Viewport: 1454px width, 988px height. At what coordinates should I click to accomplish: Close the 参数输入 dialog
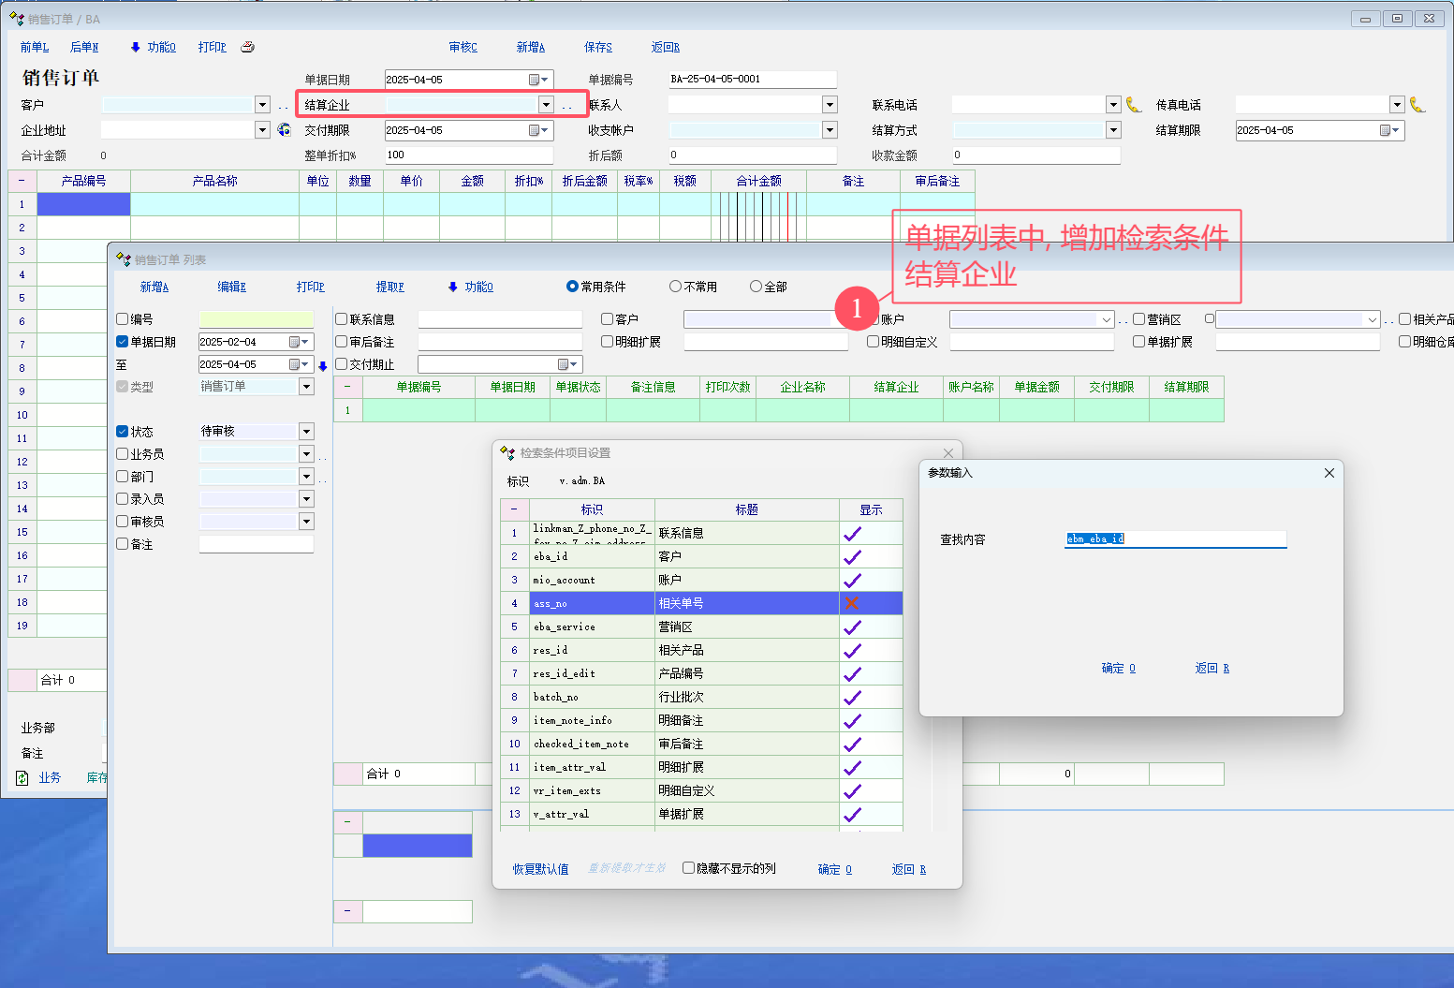click(1329, 473)
